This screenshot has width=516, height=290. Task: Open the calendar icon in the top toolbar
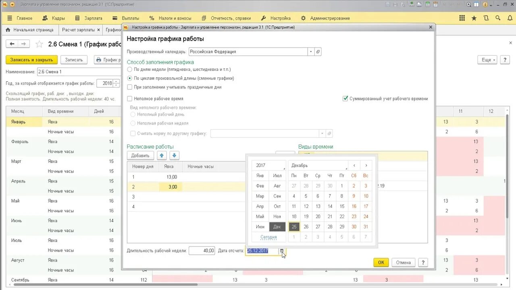[x=435, y=4]
